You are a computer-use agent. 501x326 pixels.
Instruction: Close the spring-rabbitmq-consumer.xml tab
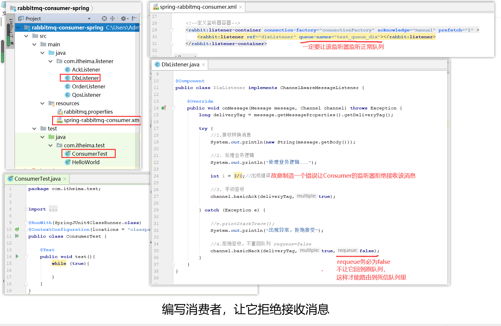point(241,7)
